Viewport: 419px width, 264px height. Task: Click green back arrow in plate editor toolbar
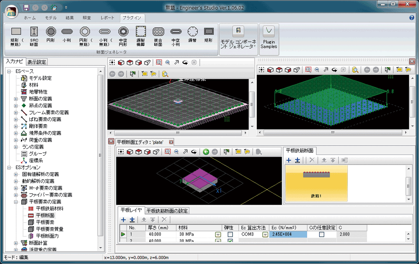click(x=206, y=152)
